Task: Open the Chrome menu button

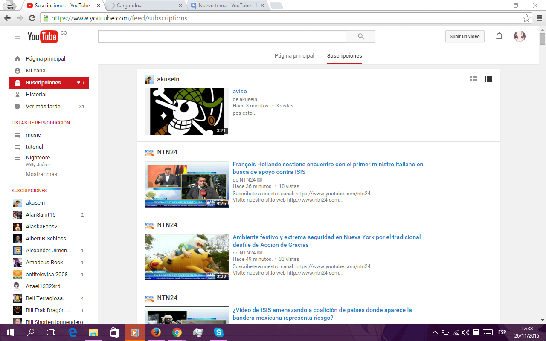Action: pyautogui.click(x=538, y=18)
